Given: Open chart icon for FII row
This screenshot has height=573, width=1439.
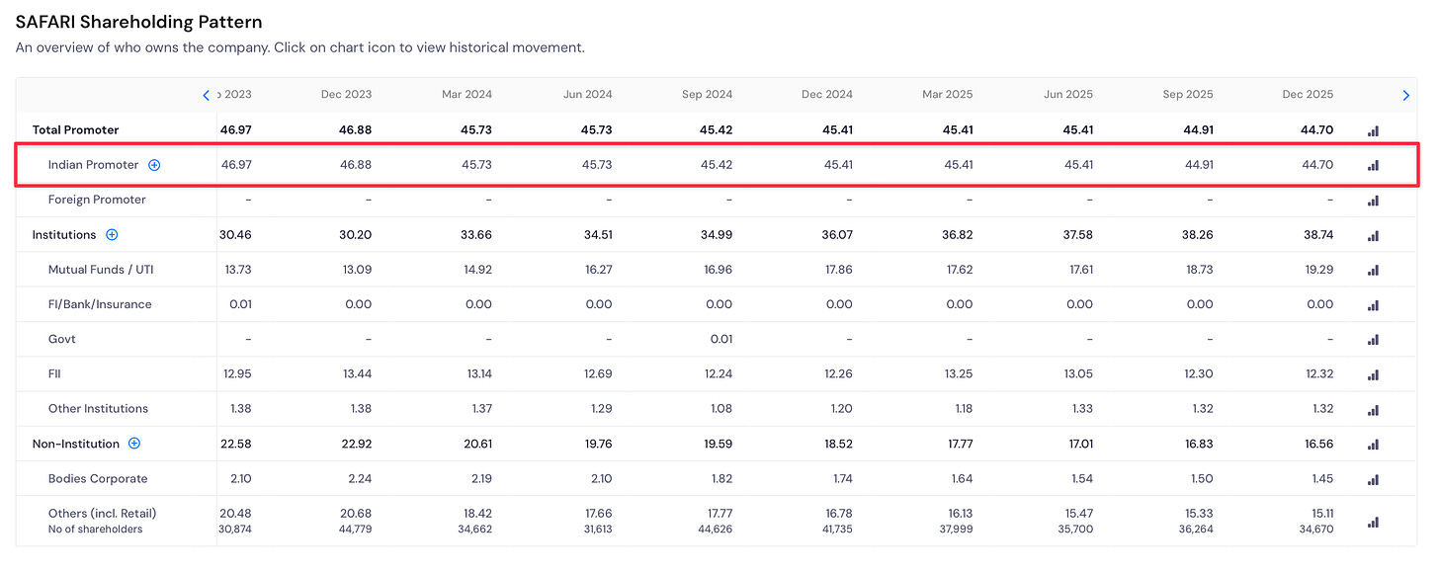Looking at the screenshot, I should tap(1373, 374).
